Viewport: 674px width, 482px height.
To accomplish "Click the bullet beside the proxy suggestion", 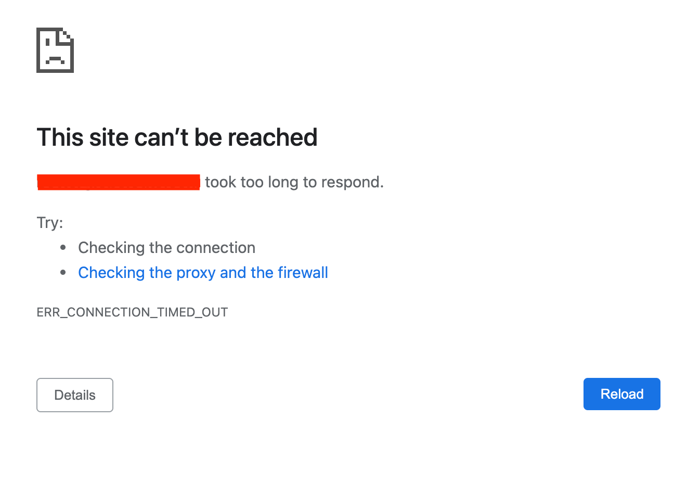I will pyautogui.click(x=62, y=272).
